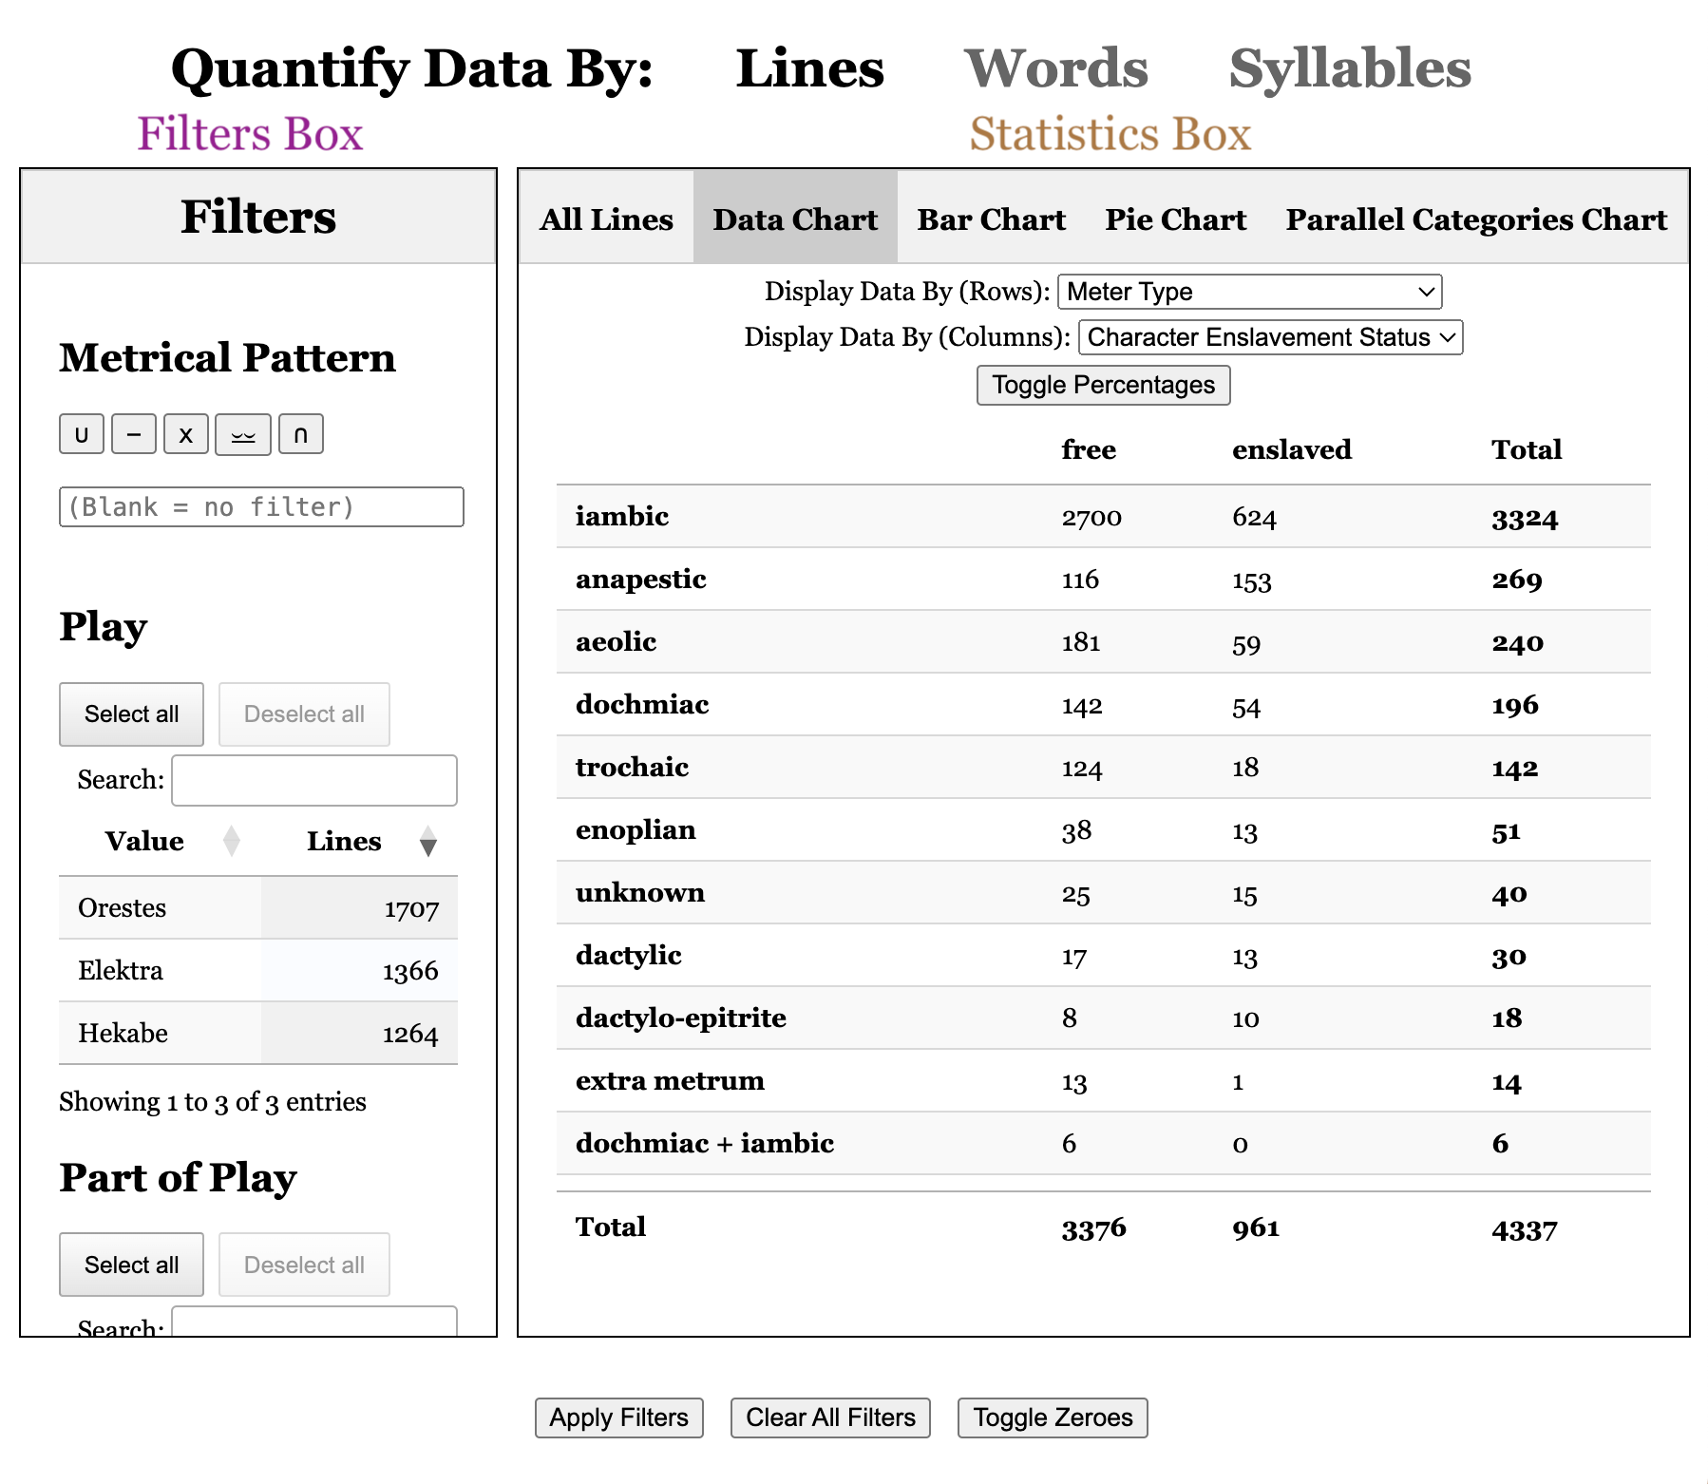Toggle Zeroes display at the bottom
The image size is (1708, 1484).
click(x=1053, y=1417)
